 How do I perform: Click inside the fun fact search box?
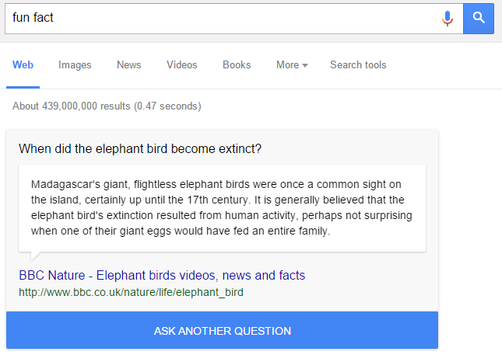point(224,19)
